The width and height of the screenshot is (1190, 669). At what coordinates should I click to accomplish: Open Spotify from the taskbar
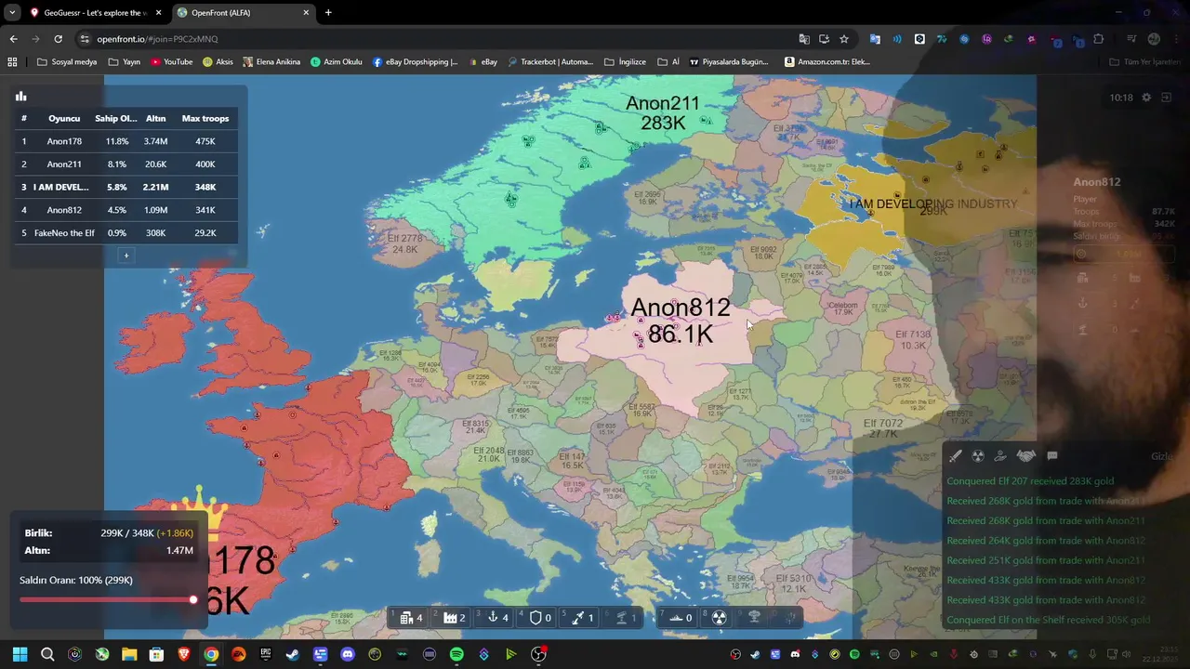pyautogui.click(x=456, y=654)
